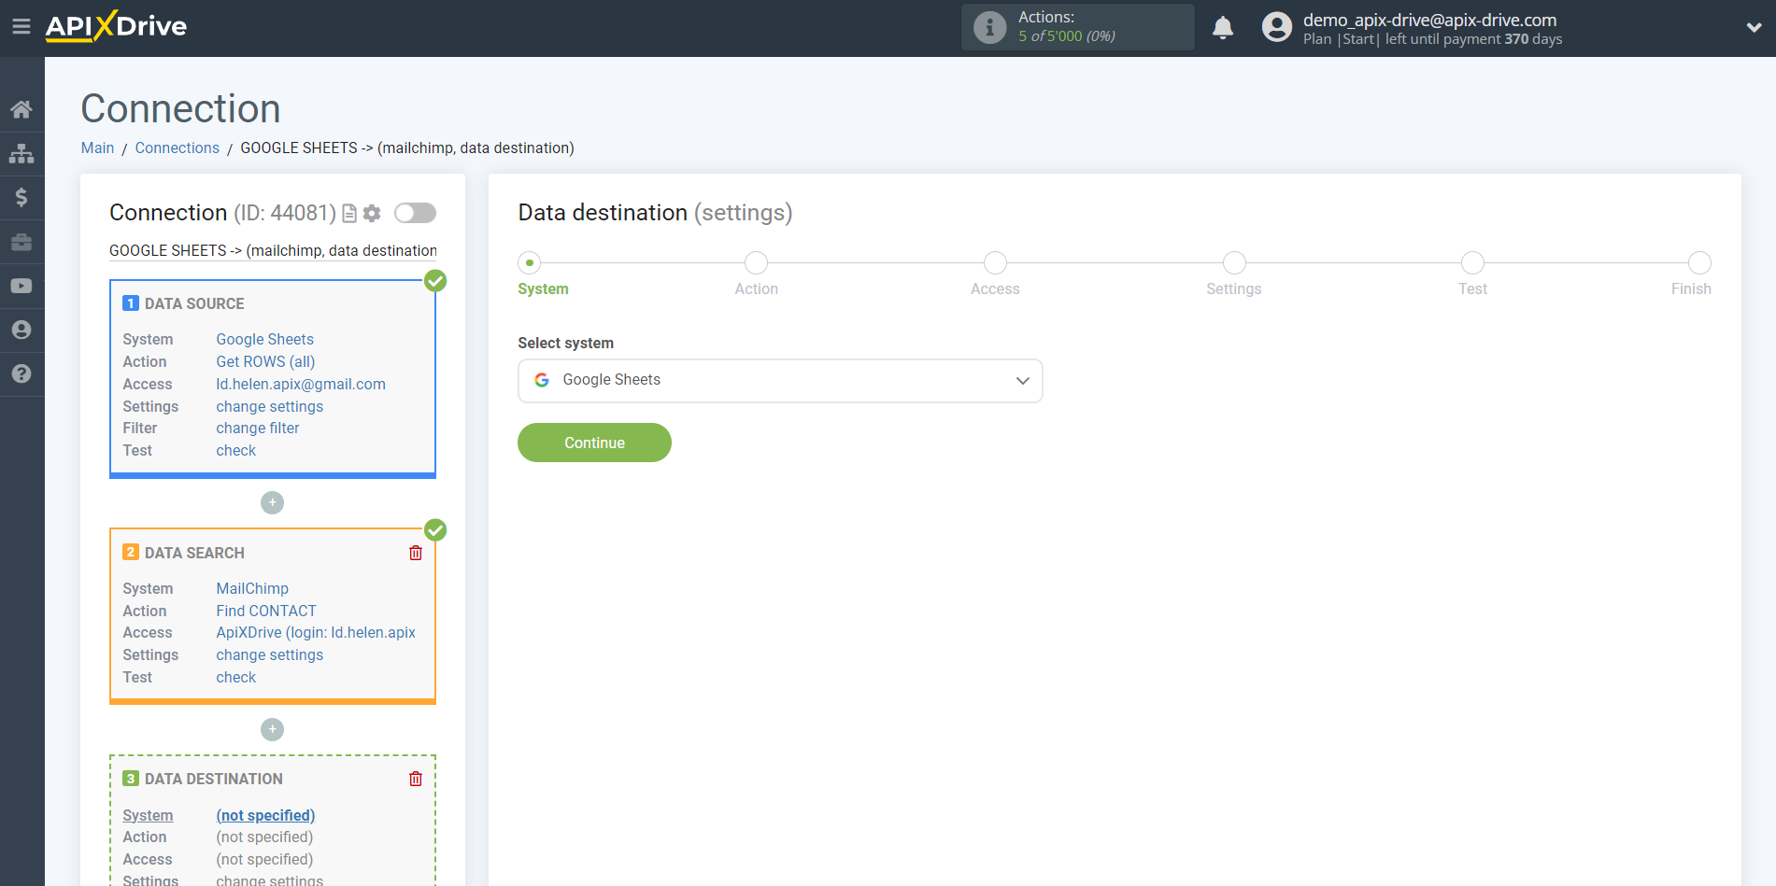The image size is (1776, 886).
Task: Go to the Action step
Action: [756, 263]
